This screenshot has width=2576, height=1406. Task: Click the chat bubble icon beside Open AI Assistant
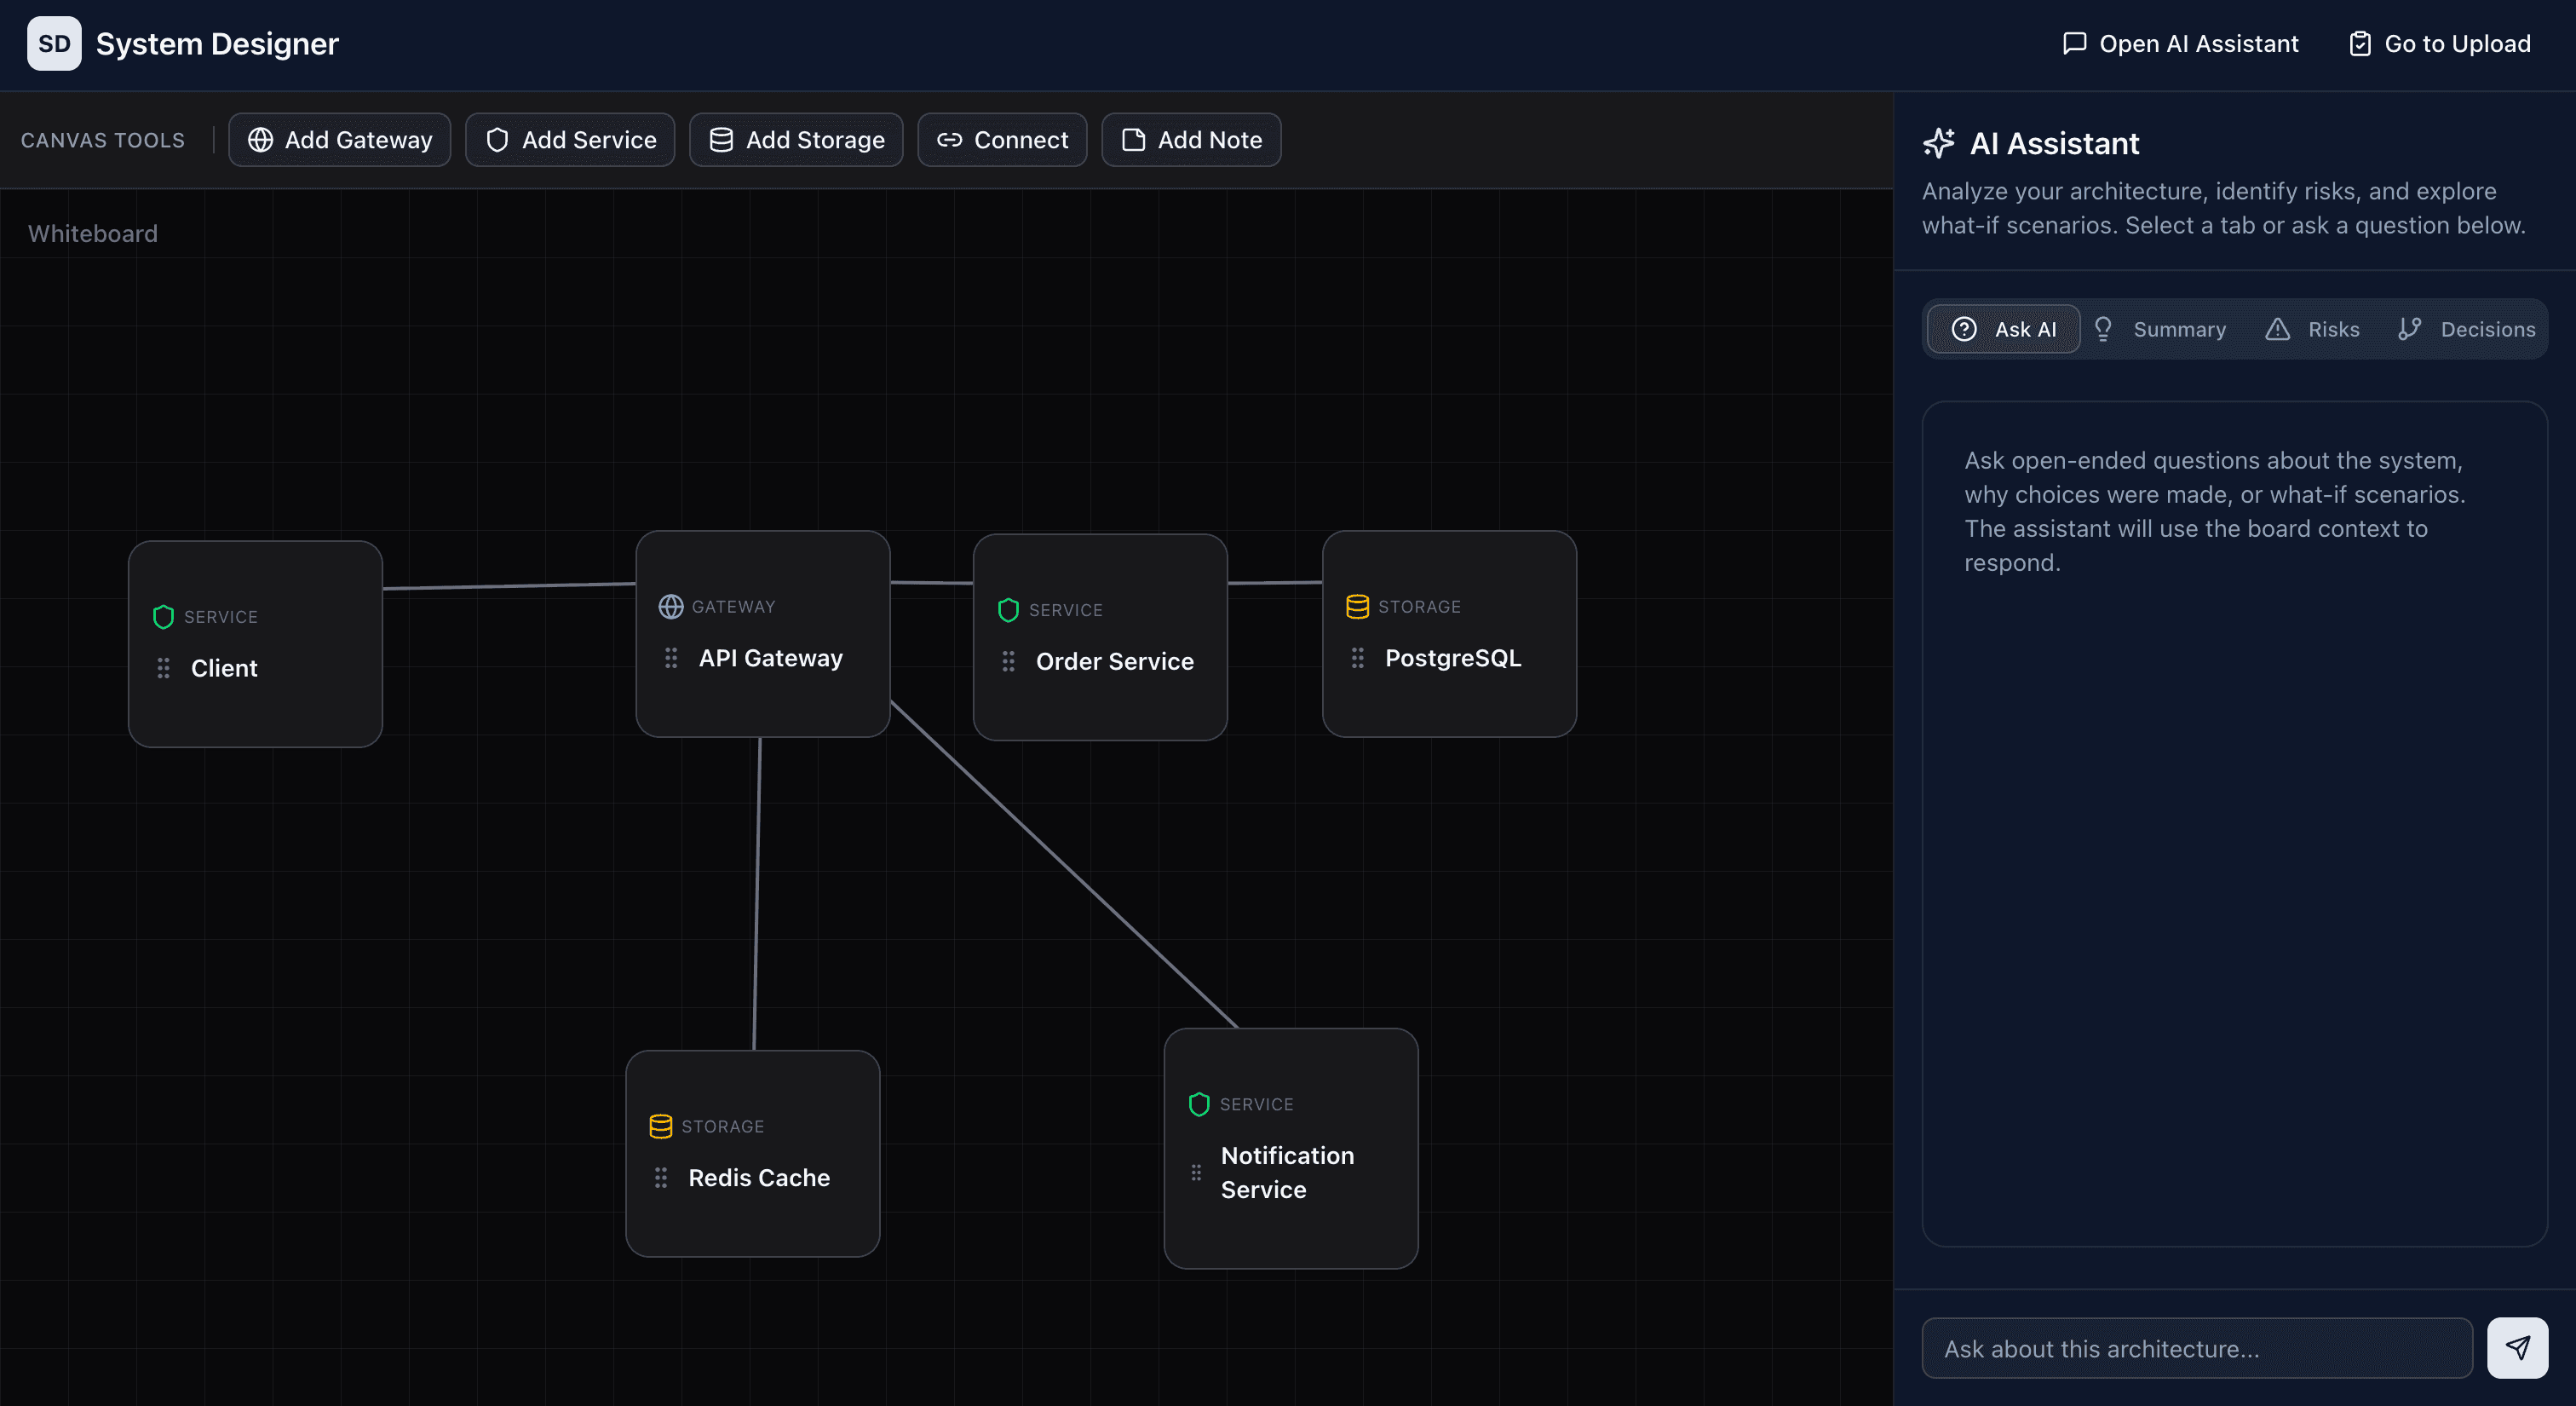2074,43
